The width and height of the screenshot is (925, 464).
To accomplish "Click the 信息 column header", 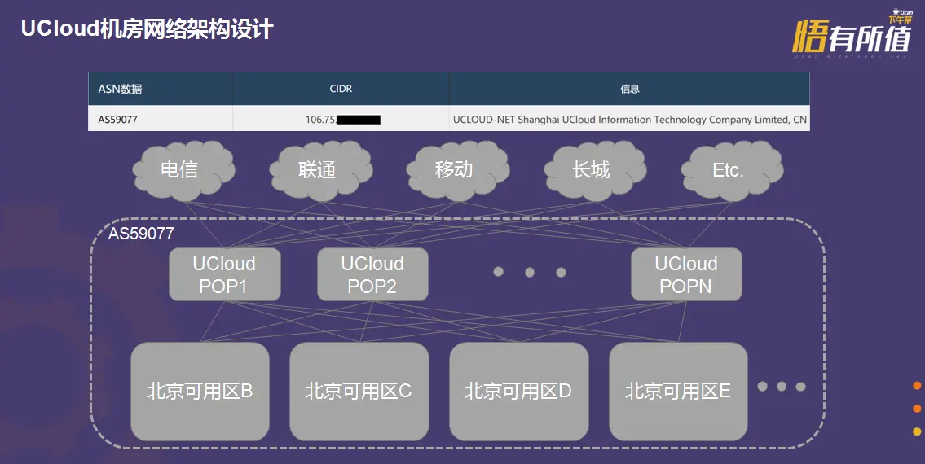I will (629, 89).
